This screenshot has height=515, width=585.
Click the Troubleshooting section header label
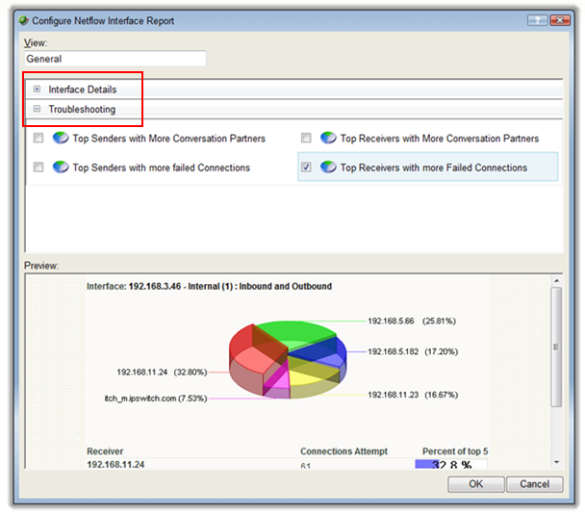(82, 110)
